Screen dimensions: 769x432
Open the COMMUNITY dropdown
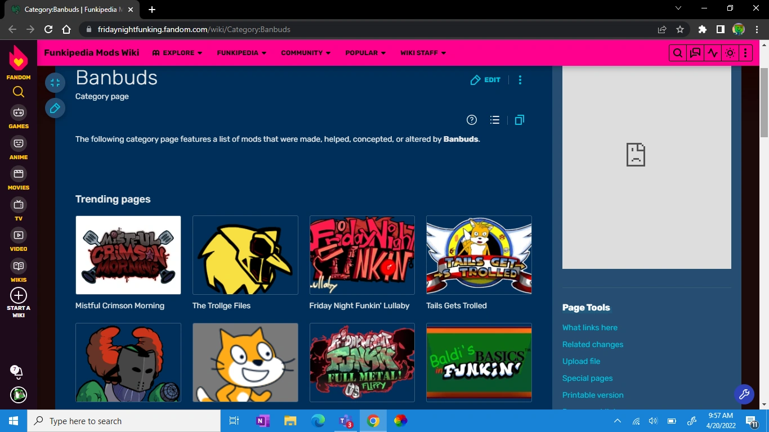click(x=306, y=52)
